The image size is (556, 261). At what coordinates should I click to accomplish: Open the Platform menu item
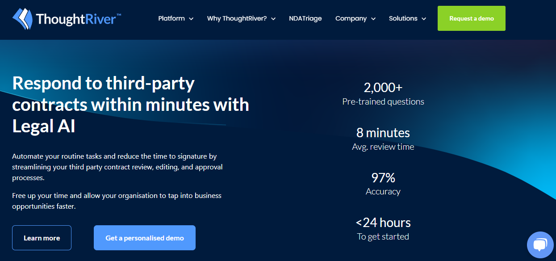[171, 18]
